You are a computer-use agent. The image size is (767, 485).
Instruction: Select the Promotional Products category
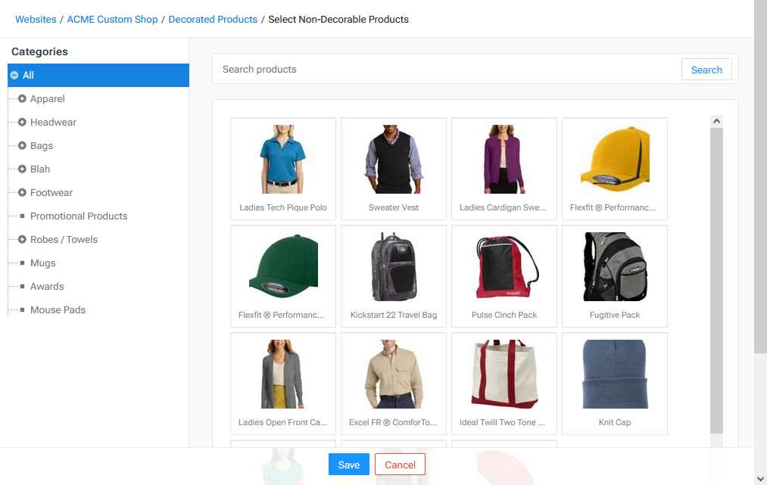79,216
